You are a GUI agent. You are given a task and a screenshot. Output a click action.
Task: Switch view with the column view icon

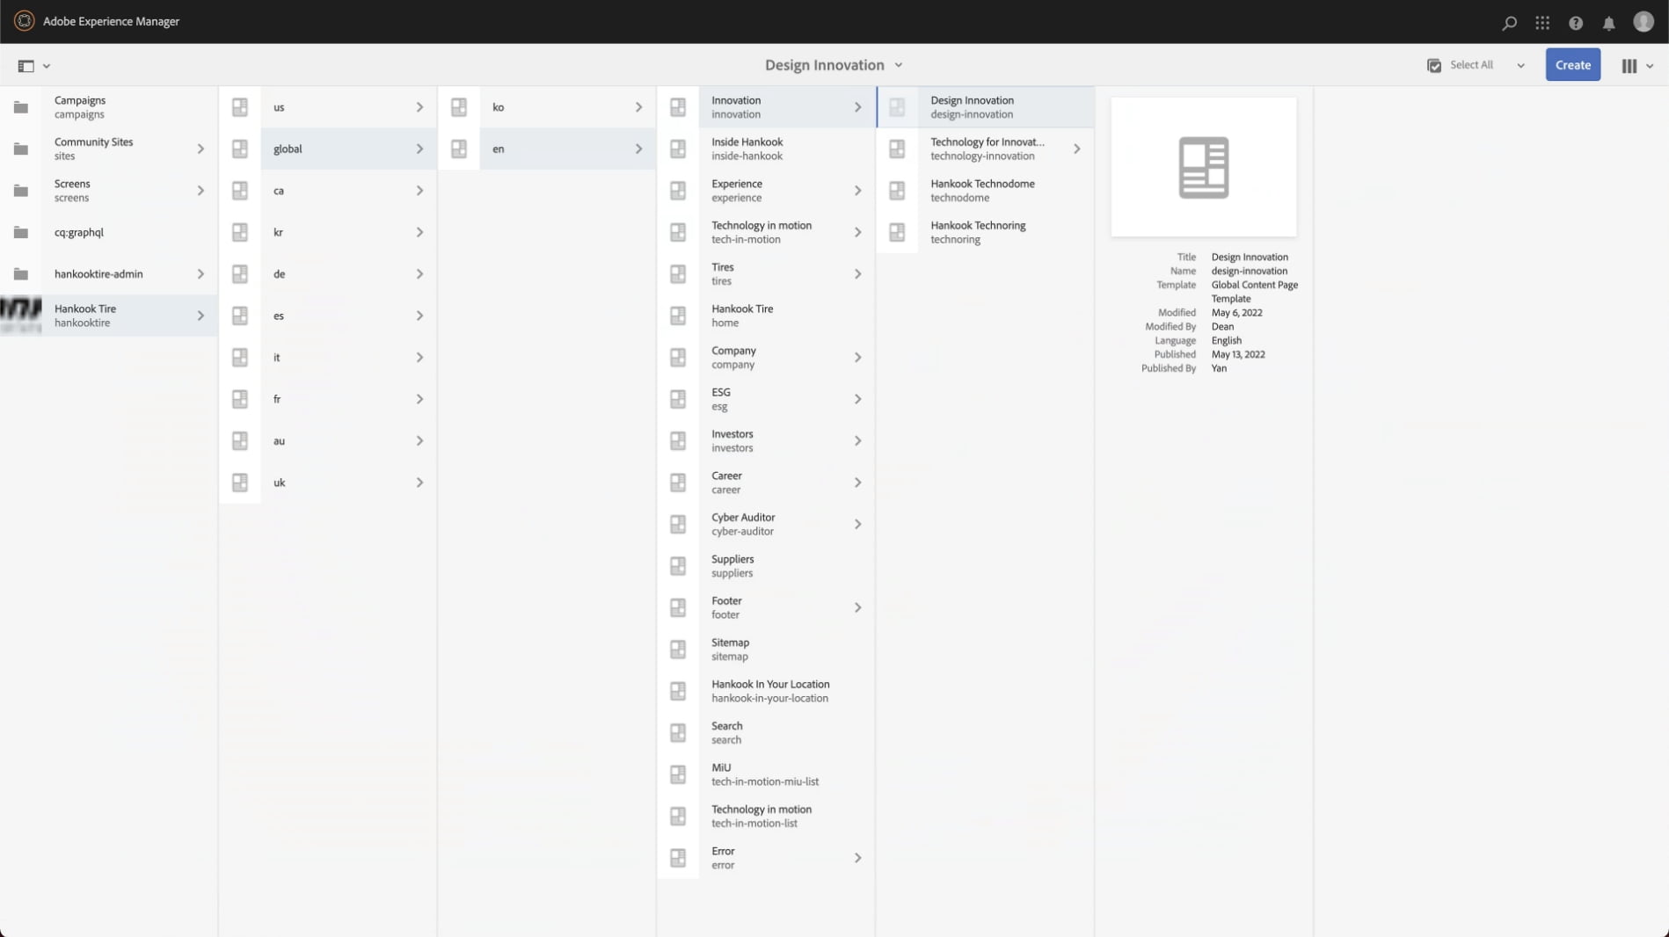click(x=1629, y=66)
